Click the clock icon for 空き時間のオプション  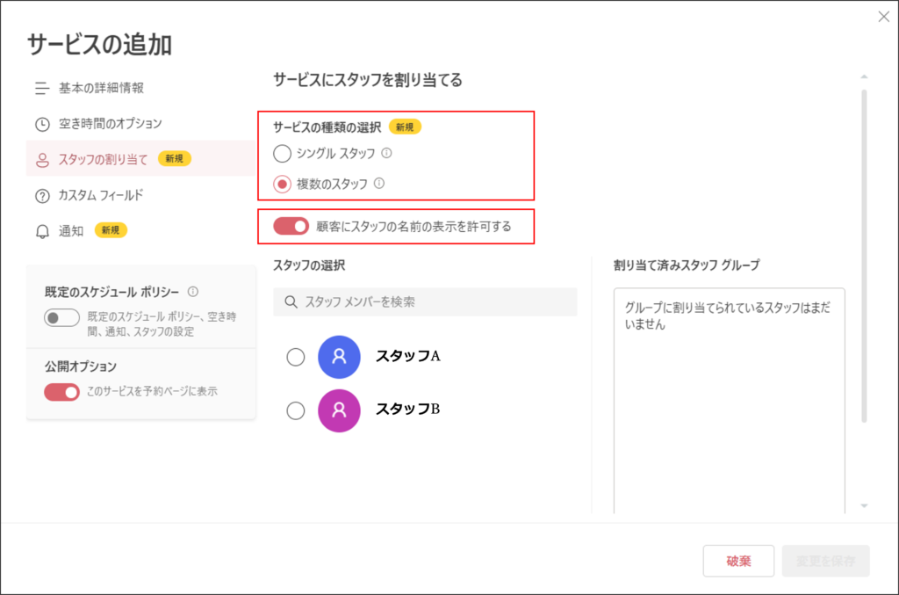point(42,124)
